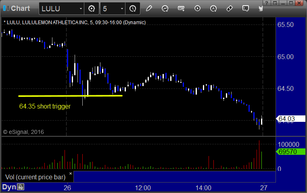Click the pop-out window button near help
The width and height of the screenshot is (307, 193).
275,3
